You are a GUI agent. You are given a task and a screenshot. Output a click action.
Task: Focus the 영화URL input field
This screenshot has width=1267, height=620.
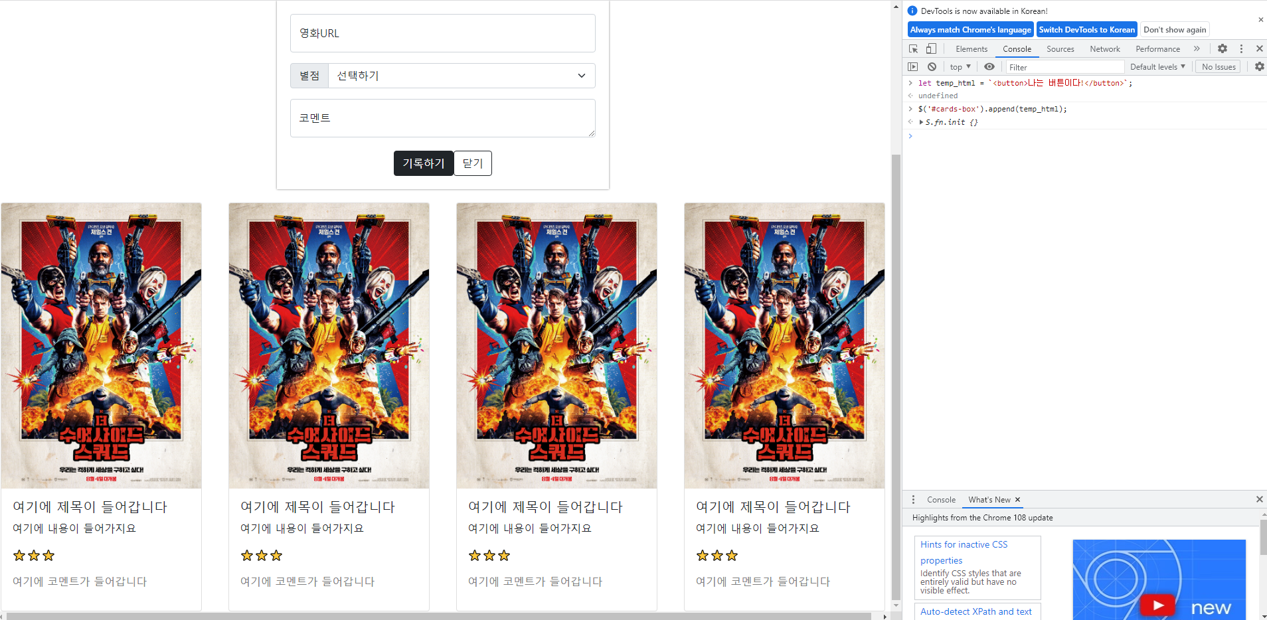tap(442, 33)
